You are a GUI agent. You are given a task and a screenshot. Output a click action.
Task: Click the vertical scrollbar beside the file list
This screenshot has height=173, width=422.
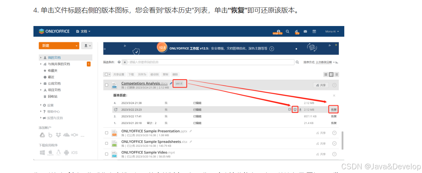click(342, 141)
